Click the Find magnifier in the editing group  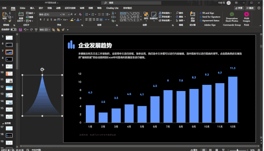[x=179, y=13]
